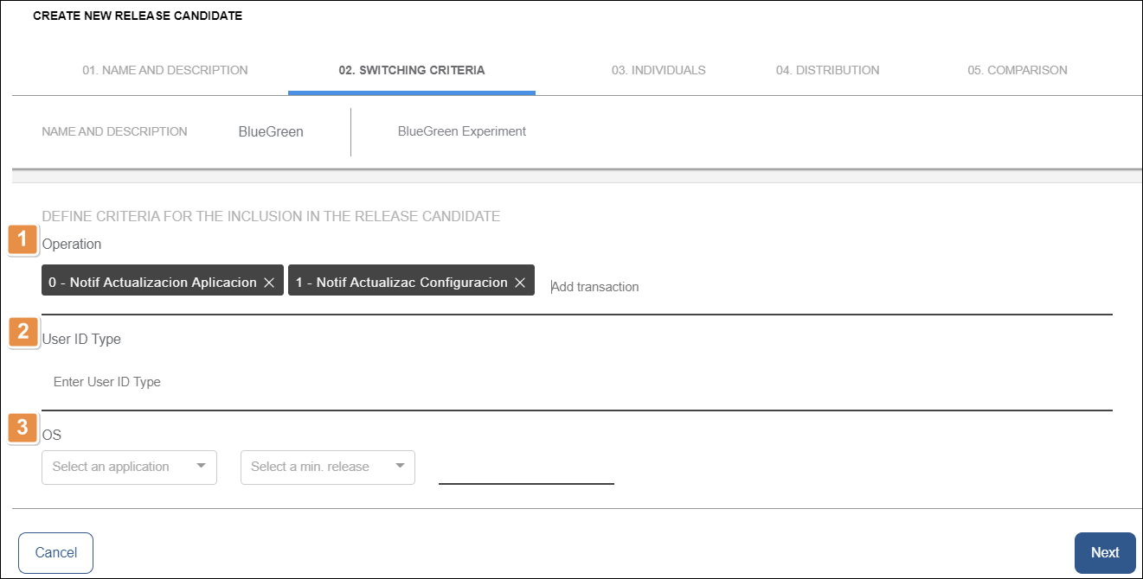Select the 1 - Notif Actualizac Configuracion chip
This screenshot has width=1143, height=579.
click(401, 283)
